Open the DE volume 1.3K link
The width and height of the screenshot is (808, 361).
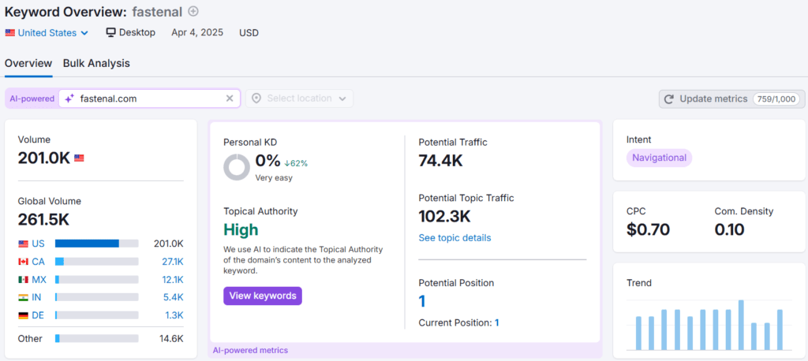[x=174, y=315]
